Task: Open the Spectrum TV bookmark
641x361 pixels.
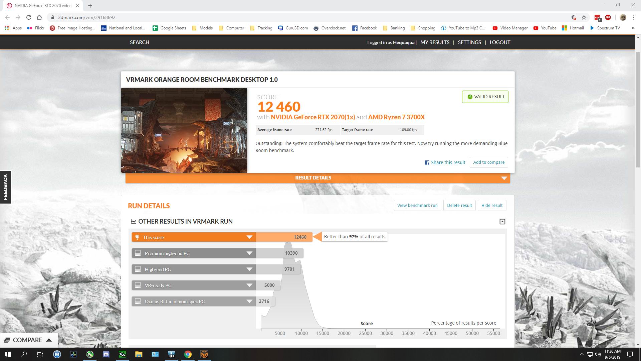Action: coord(605,28)
